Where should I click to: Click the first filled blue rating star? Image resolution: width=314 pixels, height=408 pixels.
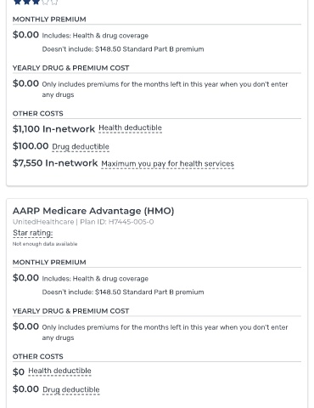click(x=17, y=2)
